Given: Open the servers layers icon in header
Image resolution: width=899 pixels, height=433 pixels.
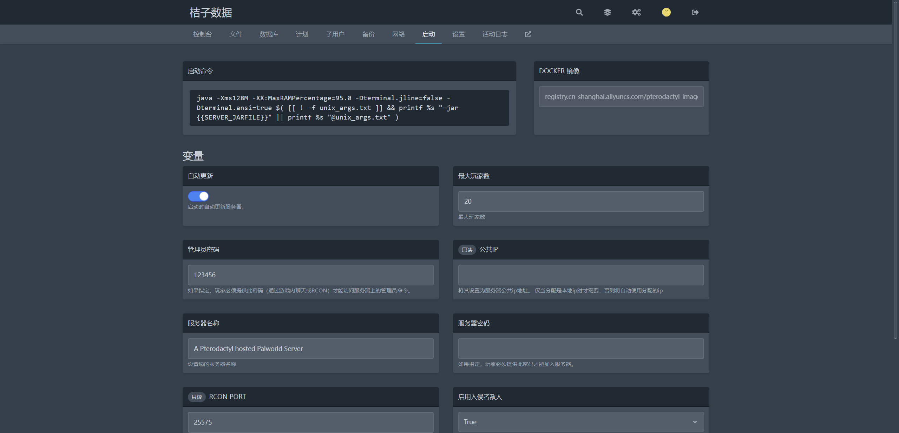Looking at the screenshot, I should click(607, 12).
